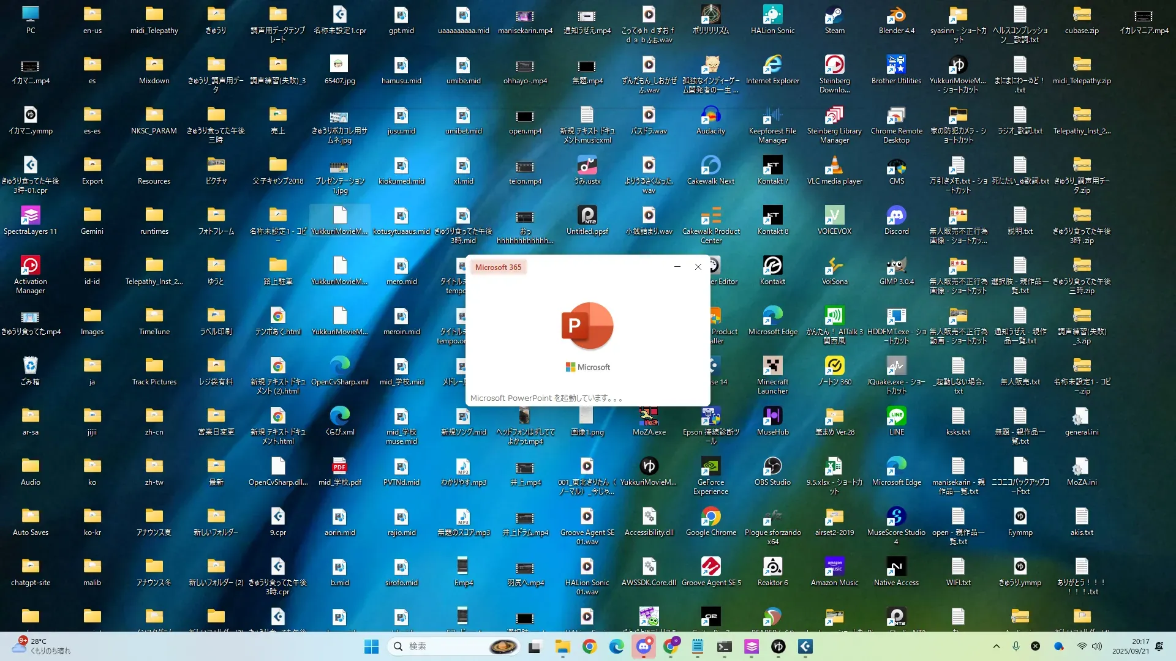Click the SpectraLayers 11 desktop icon

pyautogui.click(x=30, y=217)
